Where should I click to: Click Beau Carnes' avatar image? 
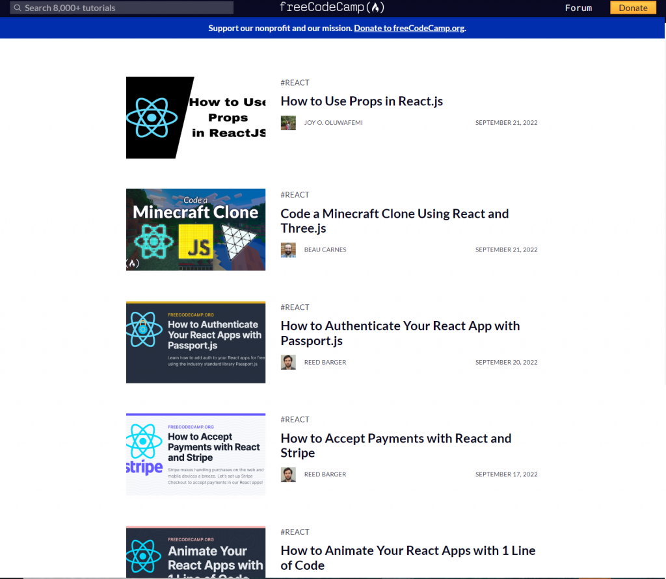[288, 250]
